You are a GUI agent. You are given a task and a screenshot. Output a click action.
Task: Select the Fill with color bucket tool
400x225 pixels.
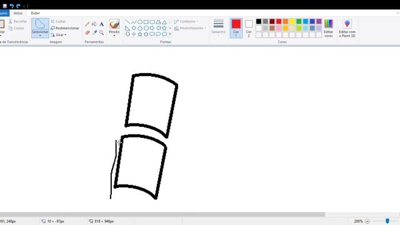tap(94, 24)
